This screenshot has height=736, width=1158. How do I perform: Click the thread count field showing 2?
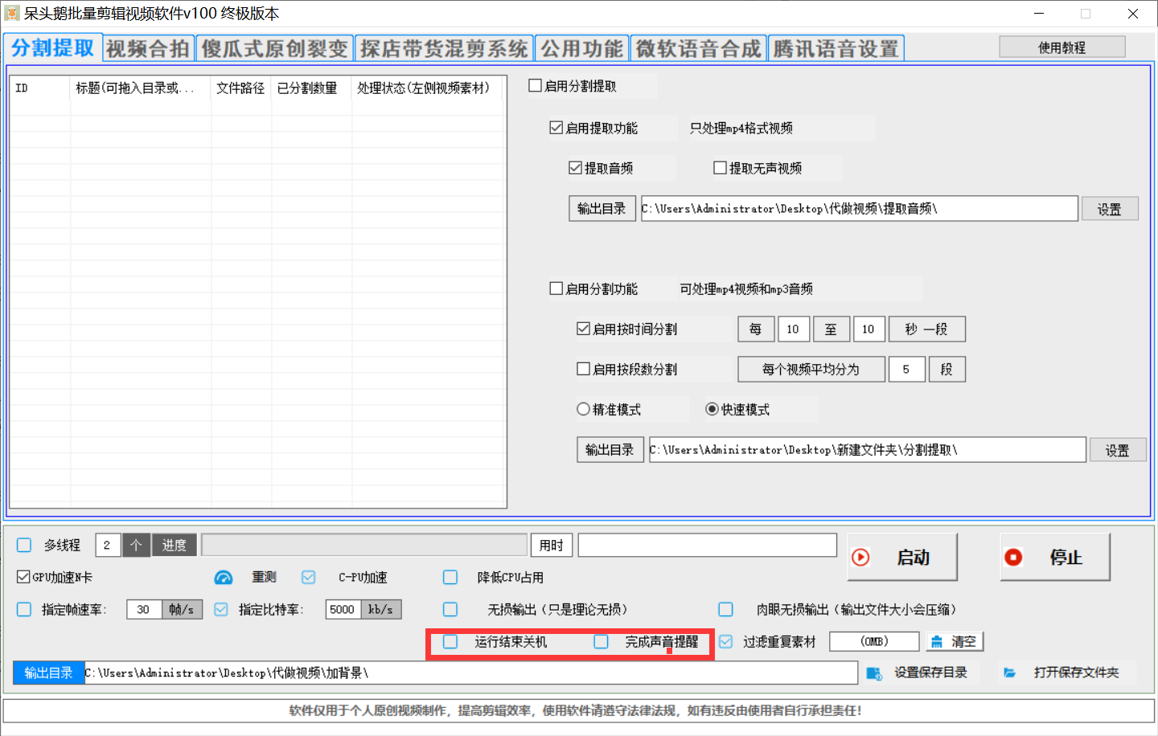pos(108,546)
